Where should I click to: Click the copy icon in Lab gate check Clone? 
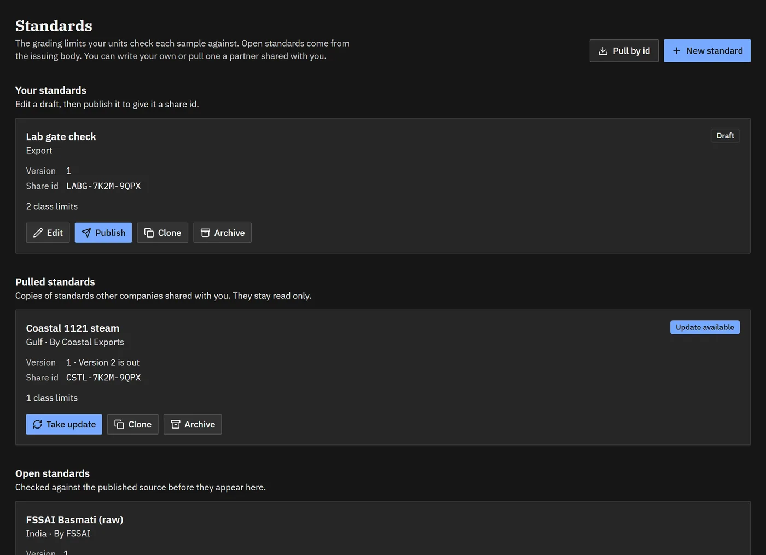coord(149,233)
